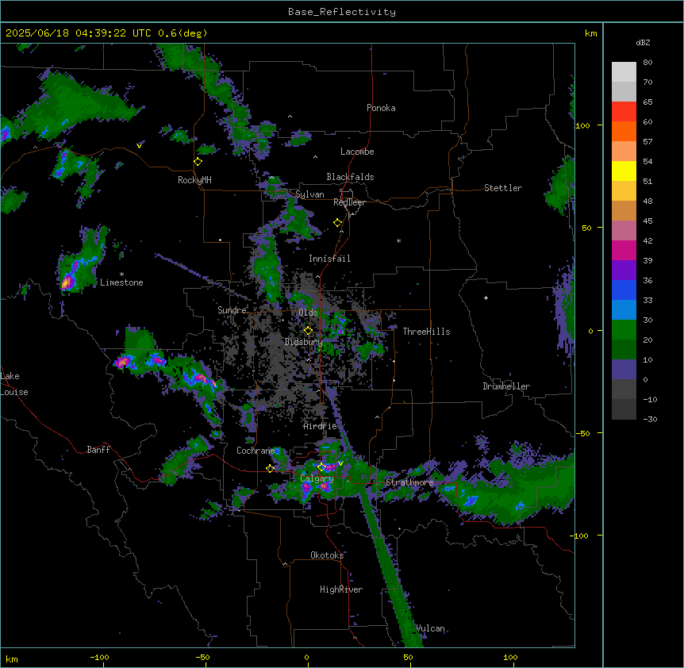Click the Drumheller city label
The height and width of the screenshot is (668, 684).
pos(506,386)
